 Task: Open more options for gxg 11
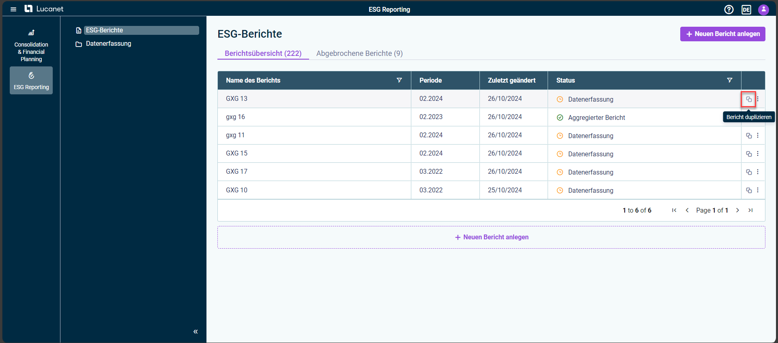click(x=758, y=135)
